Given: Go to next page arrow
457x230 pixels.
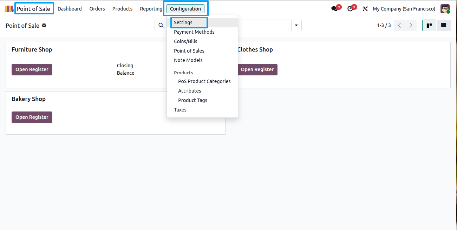Looking at the screenshot, I should click(x=411, y=25).
